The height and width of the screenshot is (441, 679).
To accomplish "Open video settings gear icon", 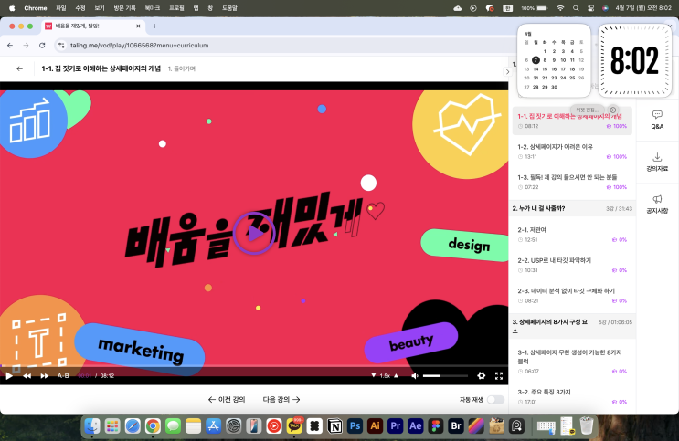I will (x=482, y=375).
